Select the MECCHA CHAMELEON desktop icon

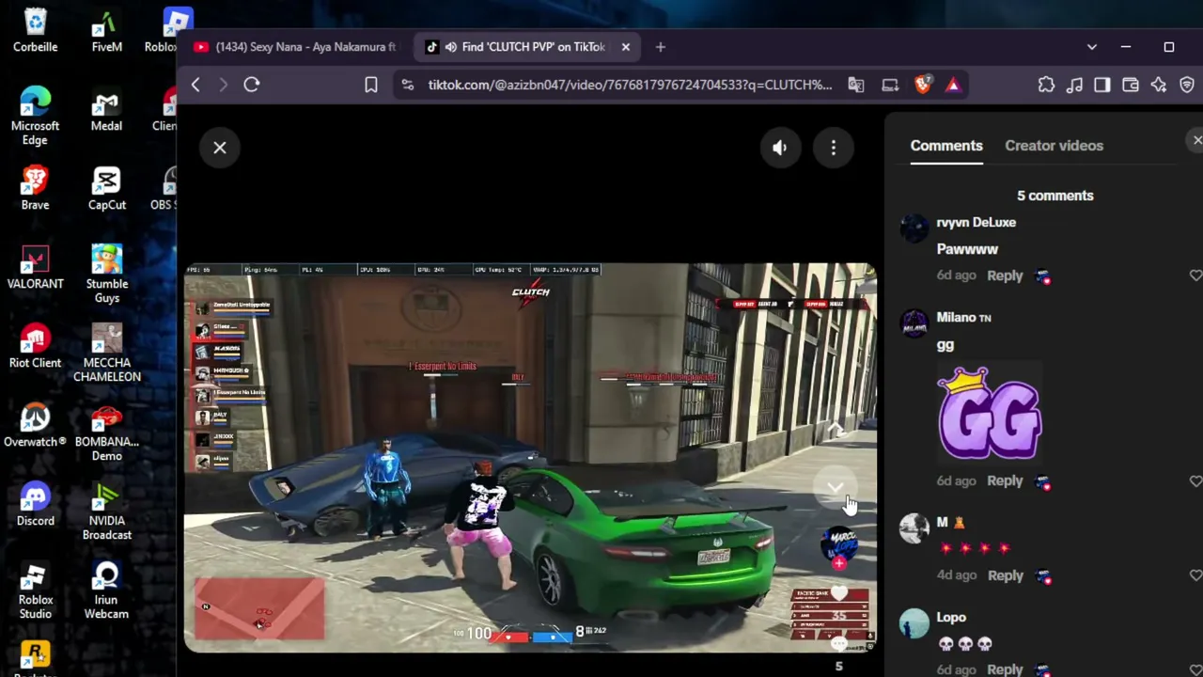tap(107, 353)
